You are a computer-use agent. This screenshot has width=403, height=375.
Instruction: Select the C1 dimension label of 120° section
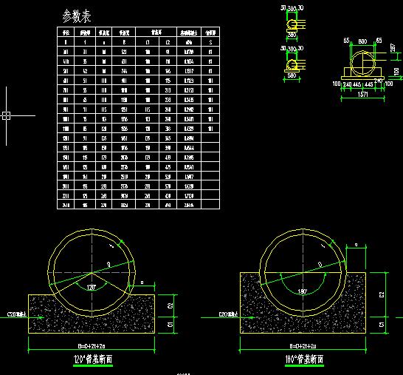pos(170,325)
